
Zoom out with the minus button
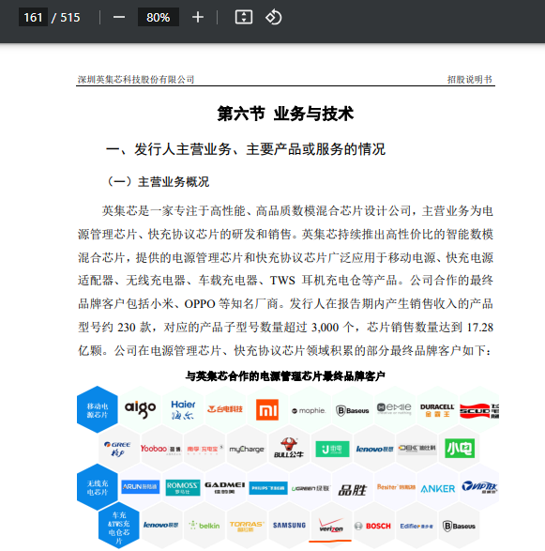click(119, 17)
